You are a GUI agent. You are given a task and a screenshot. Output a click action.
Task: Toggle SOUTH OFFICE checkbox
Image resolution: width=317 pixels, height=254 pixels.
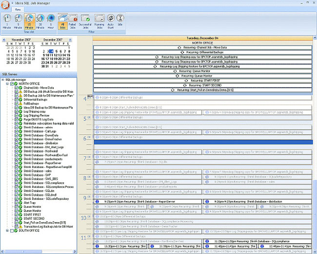(x=12, y=231)
